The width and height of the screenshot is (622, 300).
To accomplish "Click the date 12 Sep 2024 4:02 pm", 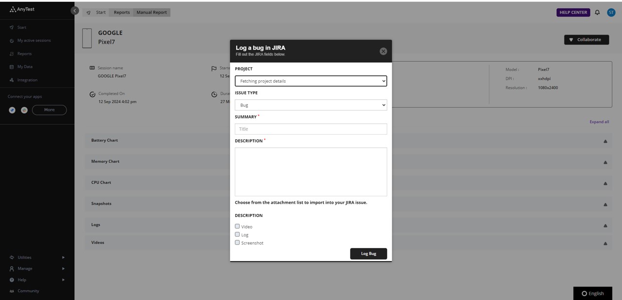I will (118, 102).
